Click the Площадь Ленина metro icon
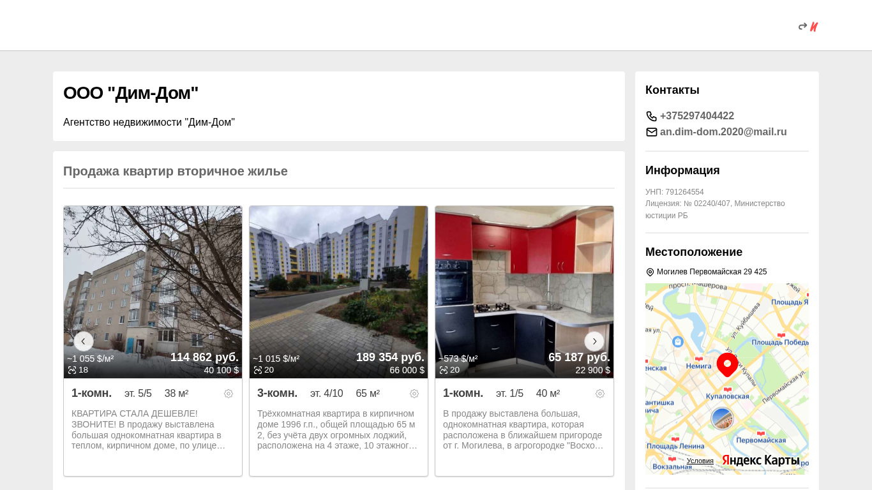 675,438
